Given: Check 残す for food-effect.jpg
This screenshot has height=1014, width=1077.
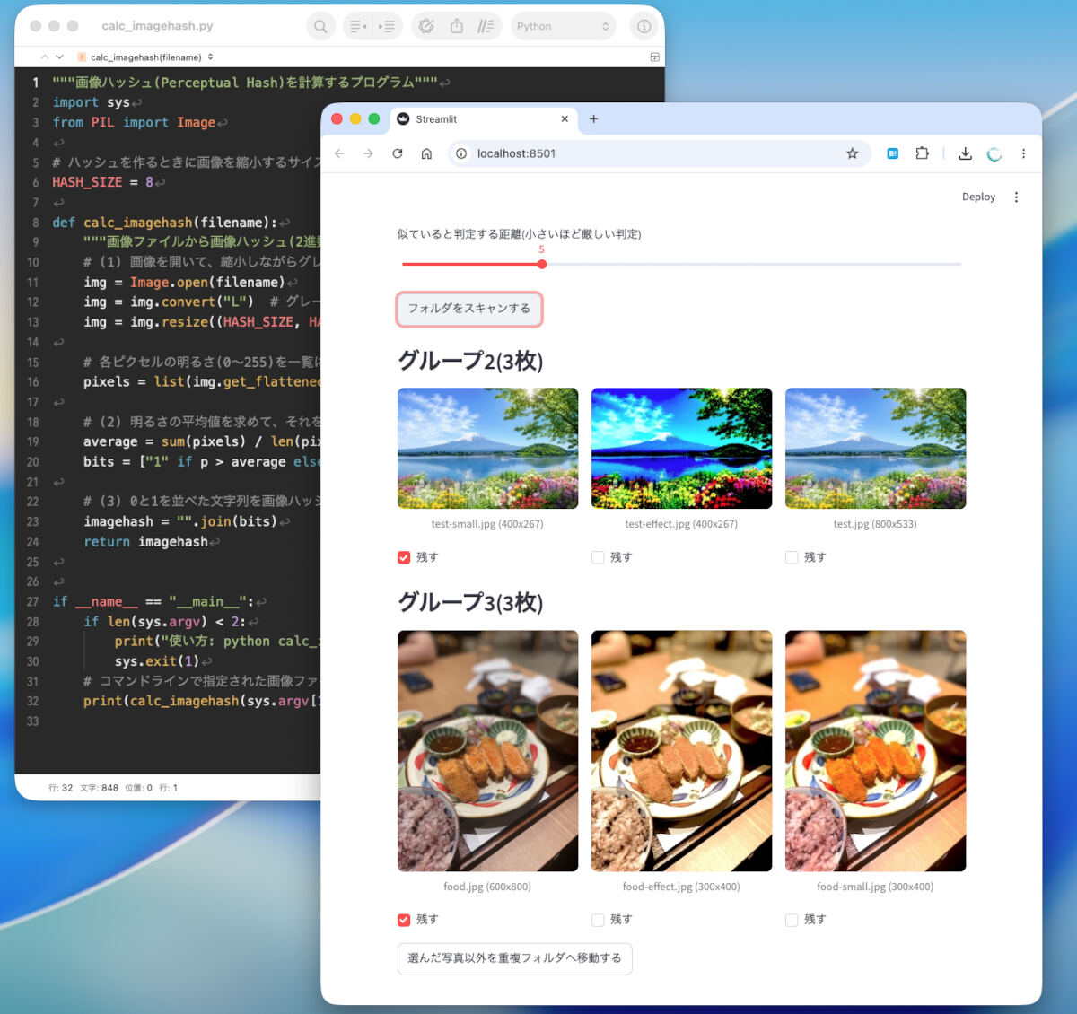Looking at the screenshot, I should [x=598, y=920].
